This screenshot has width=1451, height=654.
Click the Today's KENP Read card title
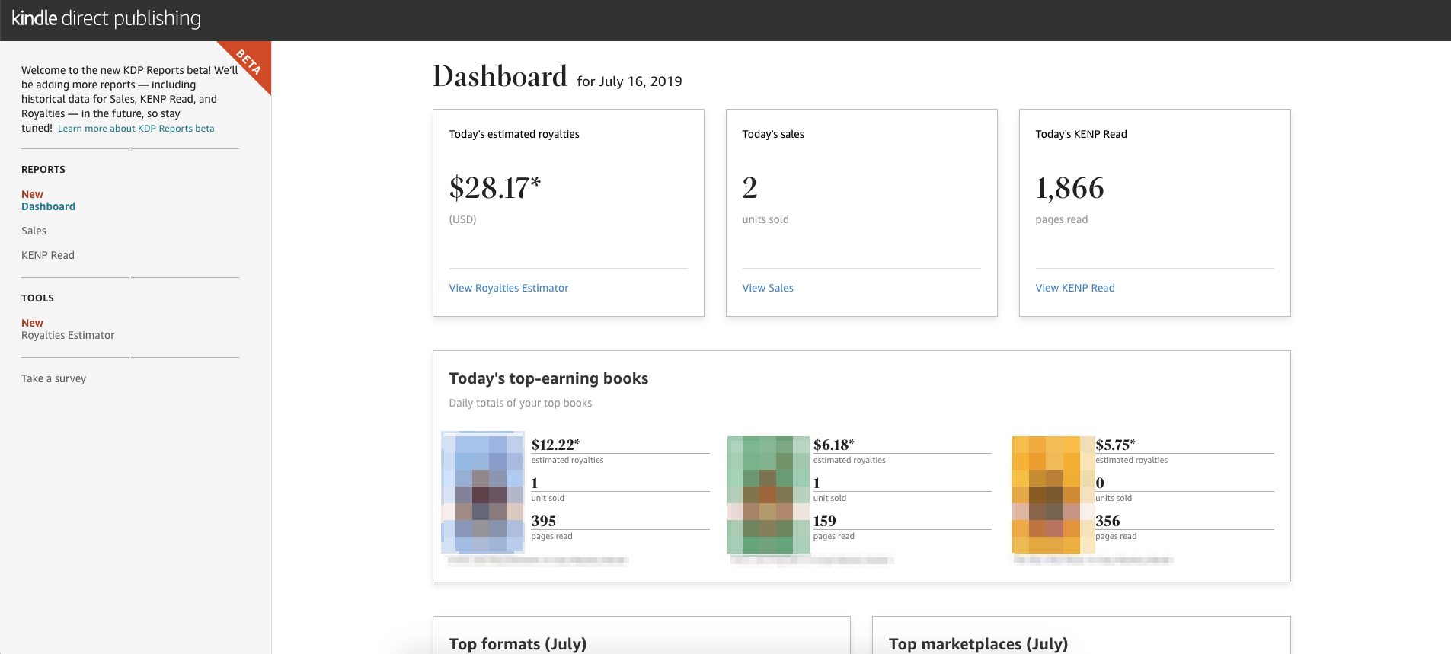pyautogui.click(x=1081, y=134)
